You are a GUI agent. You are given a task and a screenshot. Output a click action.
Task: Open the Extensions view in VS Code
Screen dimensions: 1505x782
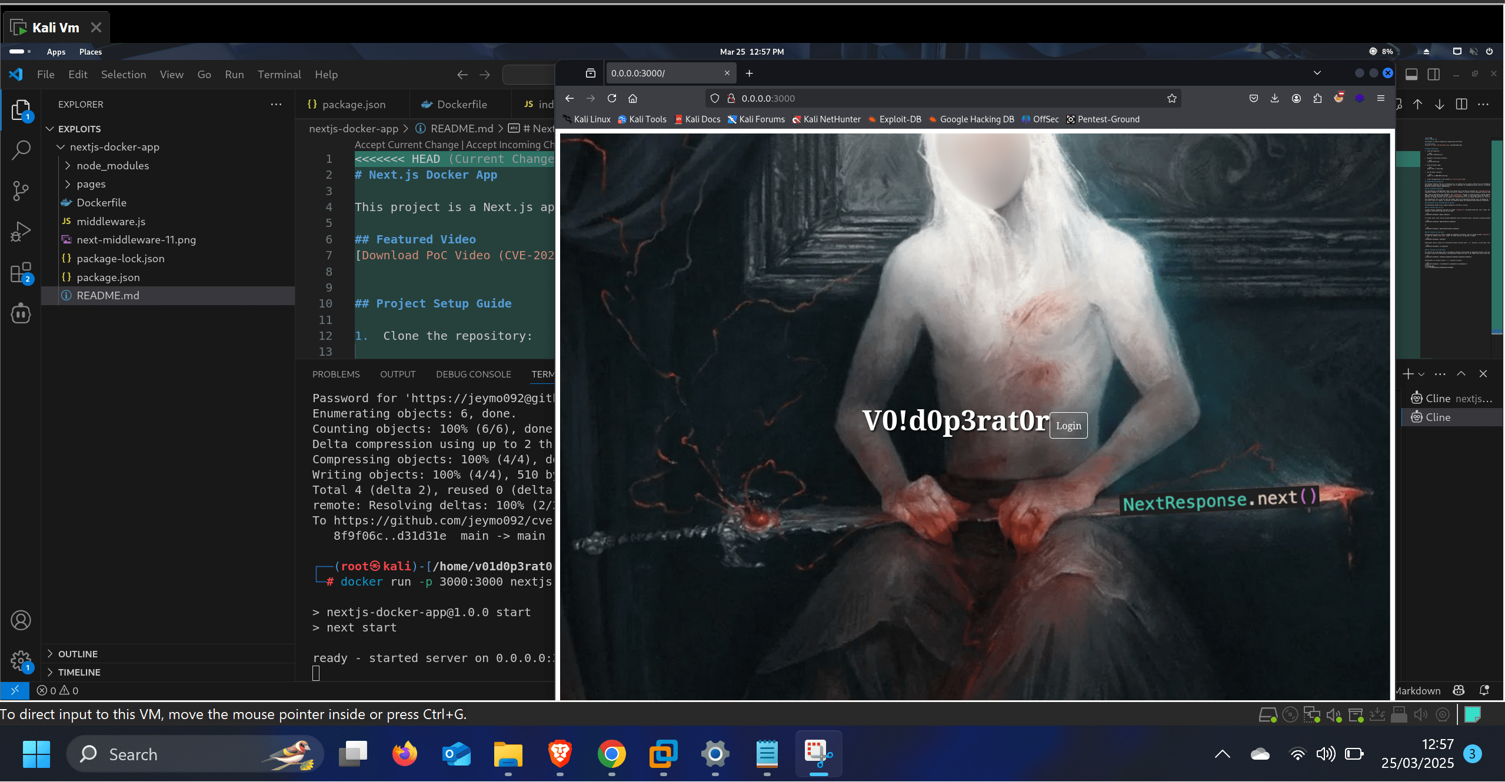pyautogui.click(x=21, y=273)
